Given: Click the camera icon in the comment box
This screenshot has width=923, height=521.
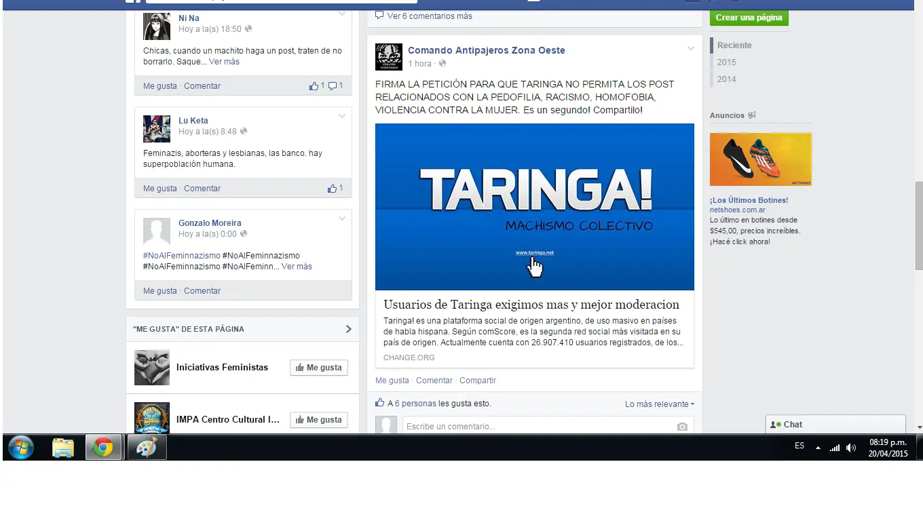Looking at the screenshot, I should click(682, 427).
